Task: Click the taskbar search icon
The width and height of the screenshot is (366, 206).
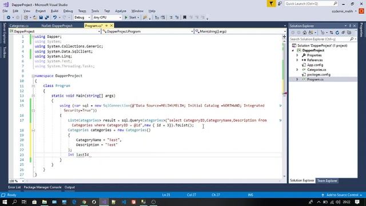Action: click(x=14, y=202)
